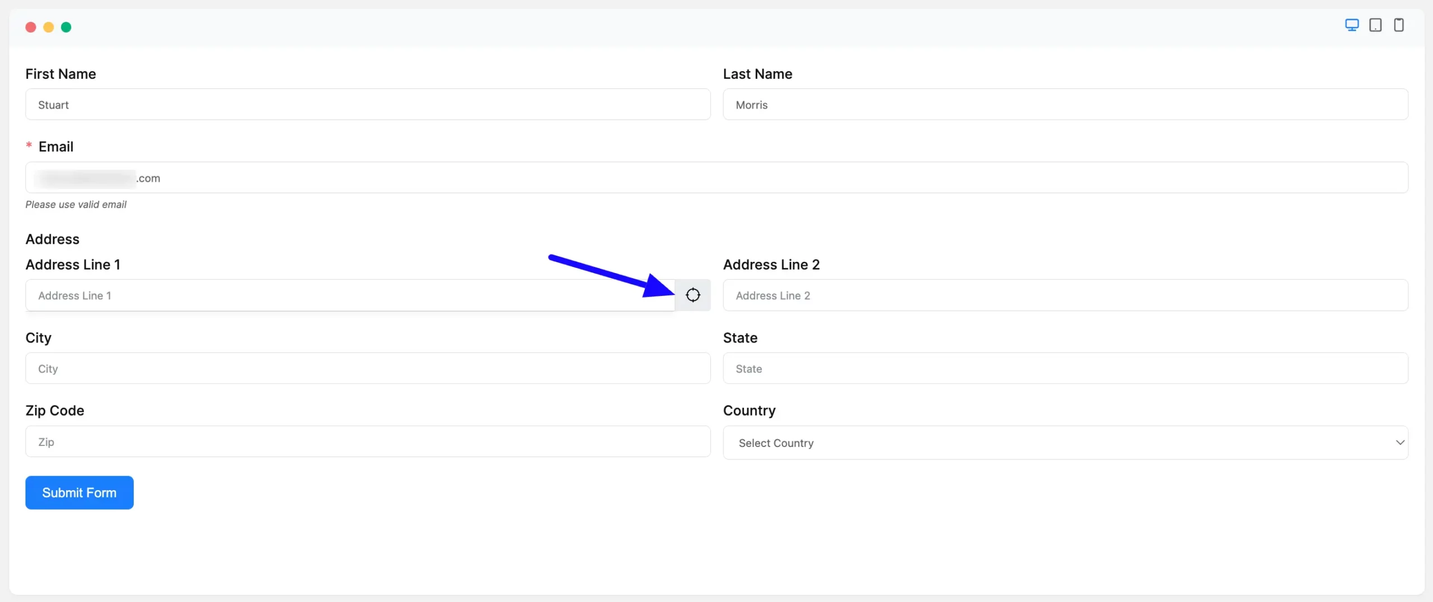Switch to tablet preview icon
The height and width of the screenshot is (602, 1433).
pyautogui.click(x=1375, y=25)
